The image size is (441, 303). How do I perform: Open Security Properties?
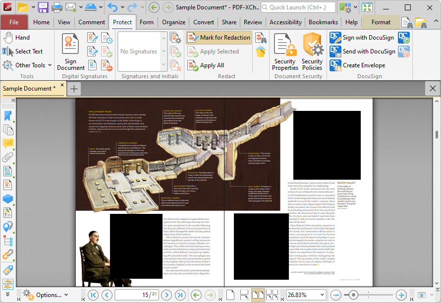[285, 51]
